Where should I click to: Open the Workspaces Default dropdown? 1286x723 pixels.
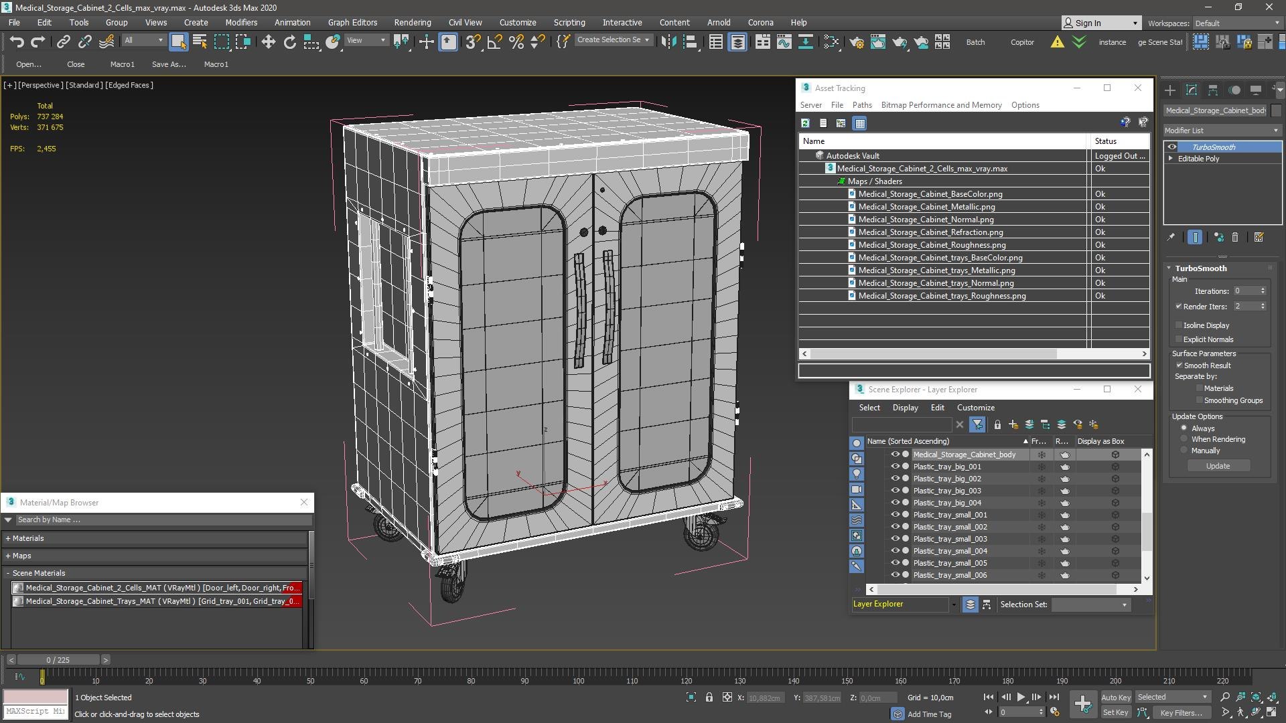pos(1236,23)
